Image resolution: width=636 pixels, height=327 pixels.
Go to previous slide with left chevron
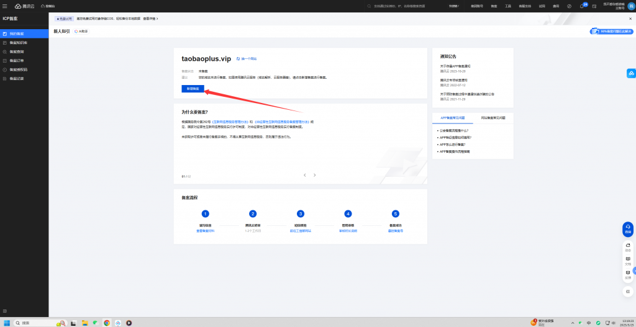(304, 175)
